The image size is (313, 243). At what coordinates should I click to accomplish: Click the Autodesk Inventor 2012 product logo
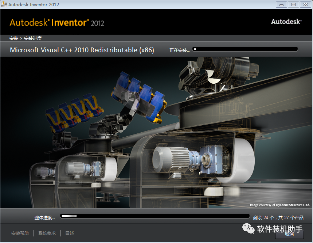pos(57,23)
